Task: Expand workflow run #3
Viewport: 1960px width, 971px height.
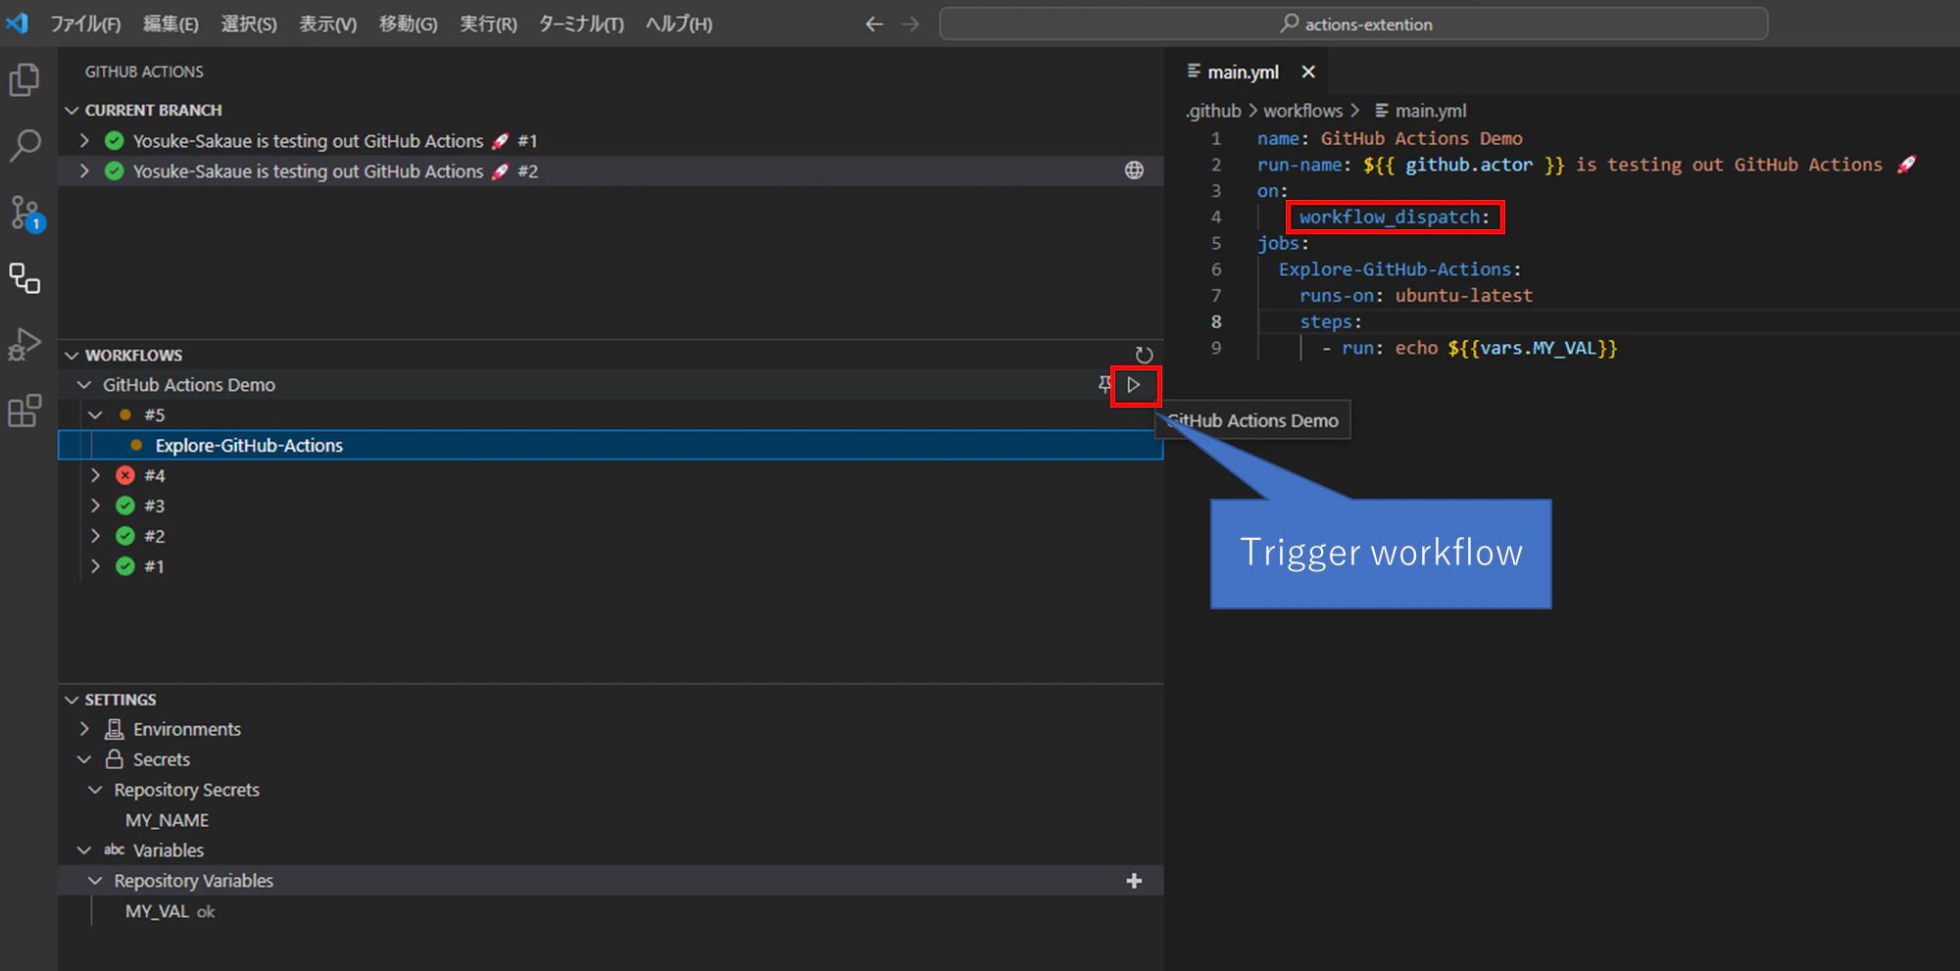Action: coord(95,506)
